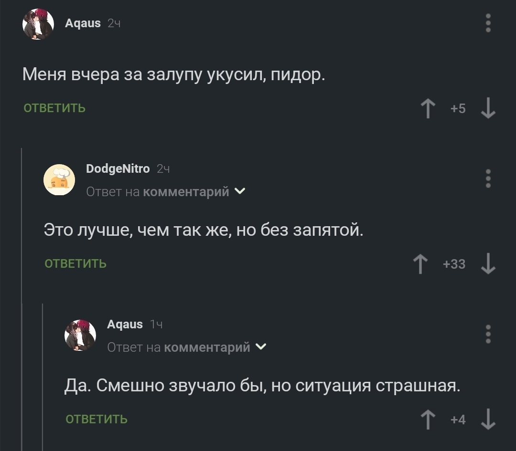The width and height of the screenshot is (516, 451).
Task: Open three-dot menu on DodgeNitro's comment
Action: pyautogui.click(x=488, y=178)
